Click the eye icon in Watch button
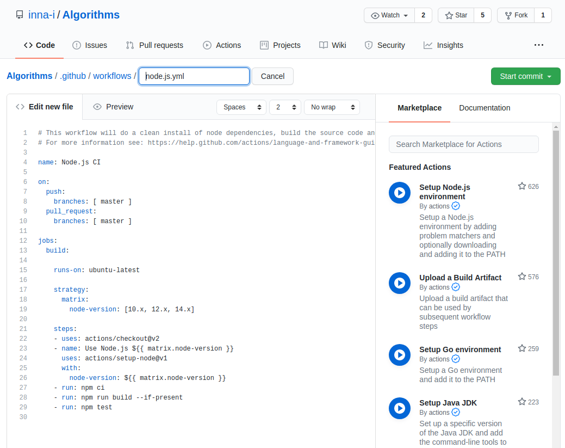This screenshot has width=565, height=448. [x=375, y=15]
